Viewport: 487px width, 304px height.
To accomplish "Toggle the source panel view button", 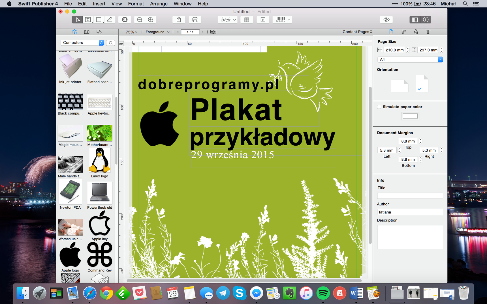I will point(415,20).
